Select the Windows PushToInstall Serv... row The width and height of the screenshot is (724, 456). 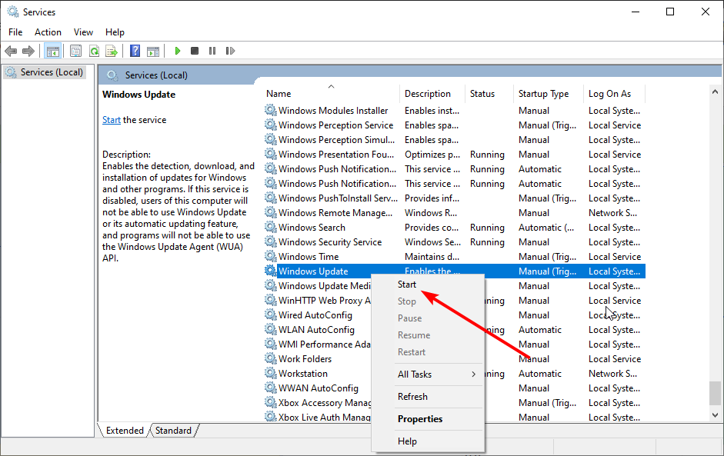tap(455, 198)
